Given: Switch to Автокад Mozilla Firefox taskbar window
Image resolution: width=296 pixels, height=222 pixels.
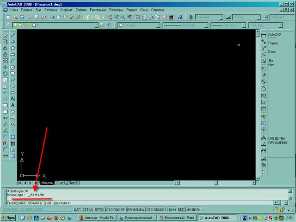Looking at the screenshot, I should tap(97, 217).
